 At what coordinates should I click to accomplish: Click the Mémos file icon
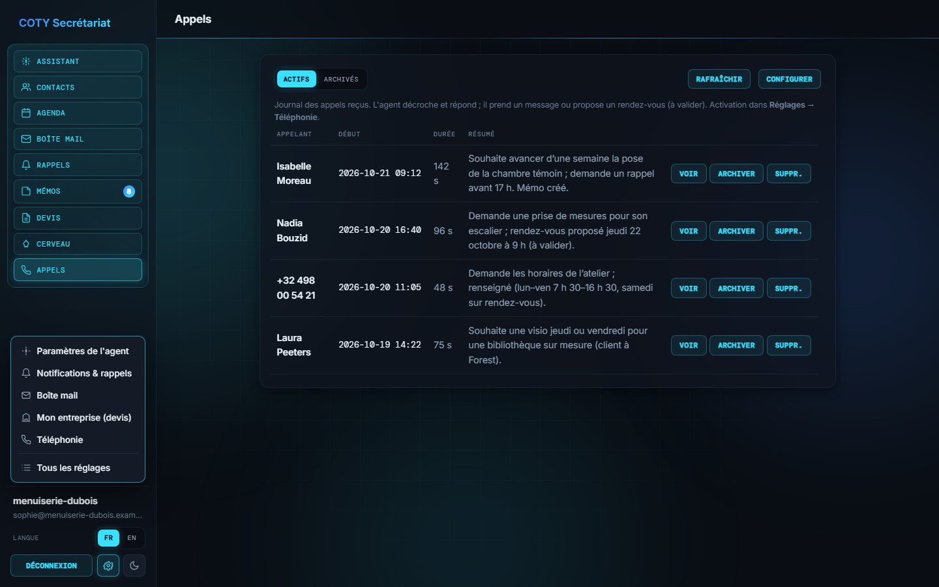[26, 191]
